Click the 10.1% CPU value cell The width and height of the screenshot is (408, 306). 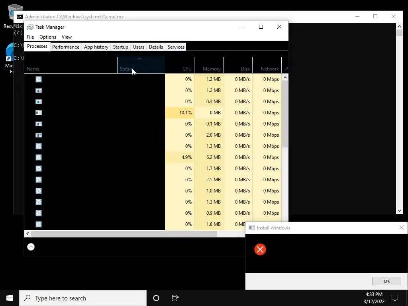[x=180, y=113]
